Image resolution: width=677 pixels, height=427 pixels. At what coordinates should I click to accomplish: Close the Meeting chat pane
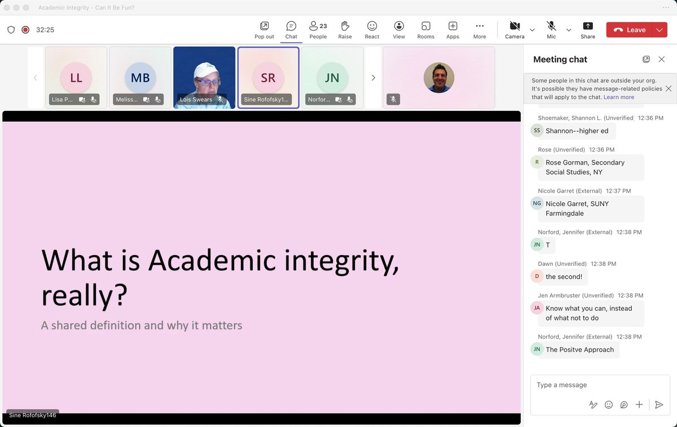coord(662,59)
